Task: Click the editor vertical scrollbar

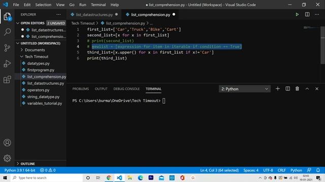Action: pos(323,45)
